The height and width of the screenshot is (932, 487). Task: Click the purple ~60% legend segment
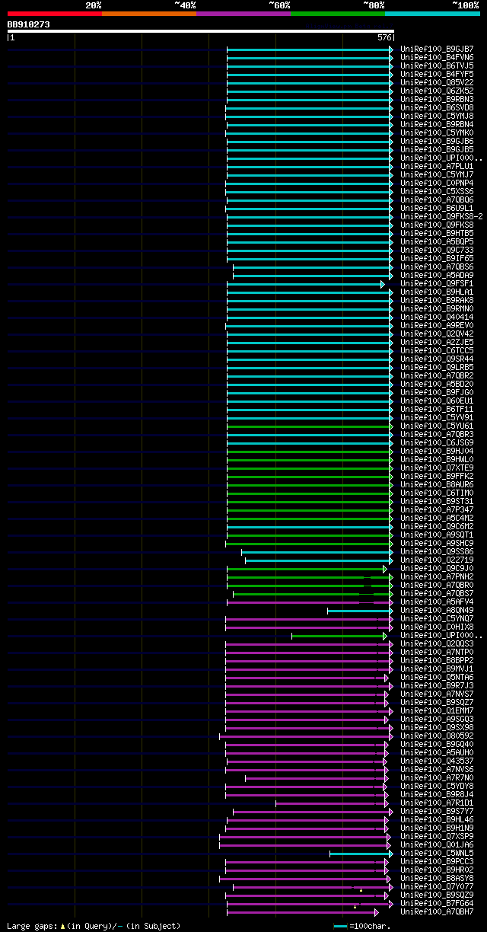(x=243, y=13)
